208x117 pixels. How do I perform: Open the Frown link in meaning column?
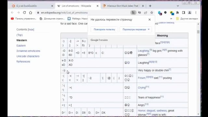pos(142,78)
